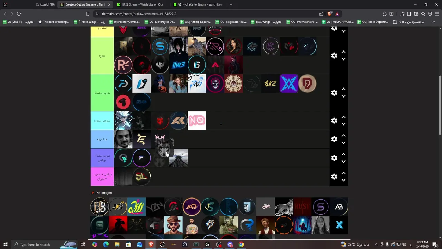This screenshot has width=442, height=249.
Task: Open settings gear for the ما اعرفه row
Action: (334, 139)
